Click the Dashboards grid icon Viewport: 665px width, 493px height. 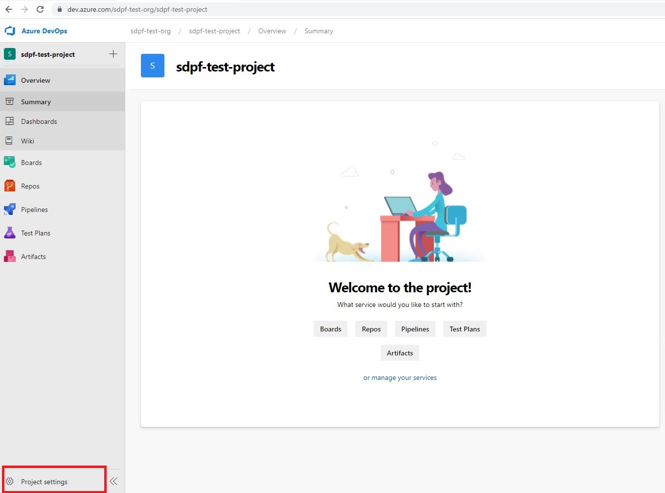click(9, 121)
